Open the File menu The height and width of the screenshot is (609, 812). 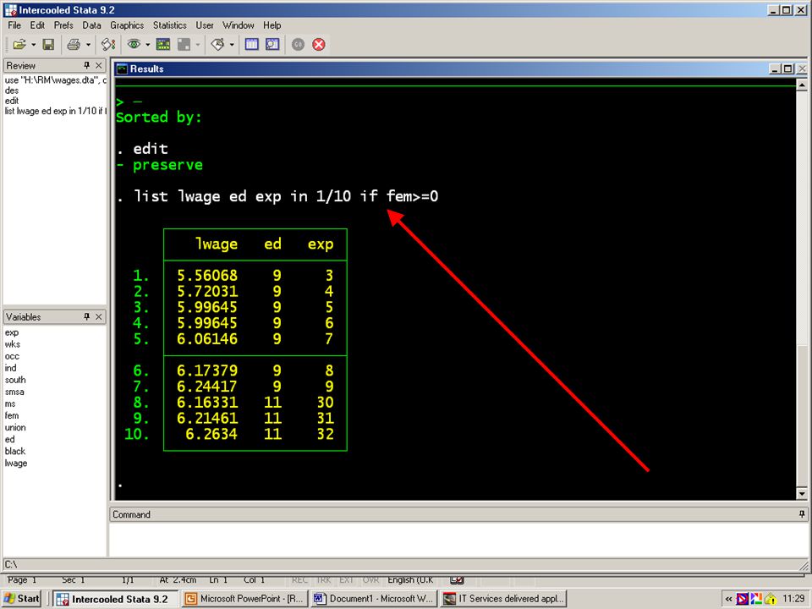(x=14, y=25)
